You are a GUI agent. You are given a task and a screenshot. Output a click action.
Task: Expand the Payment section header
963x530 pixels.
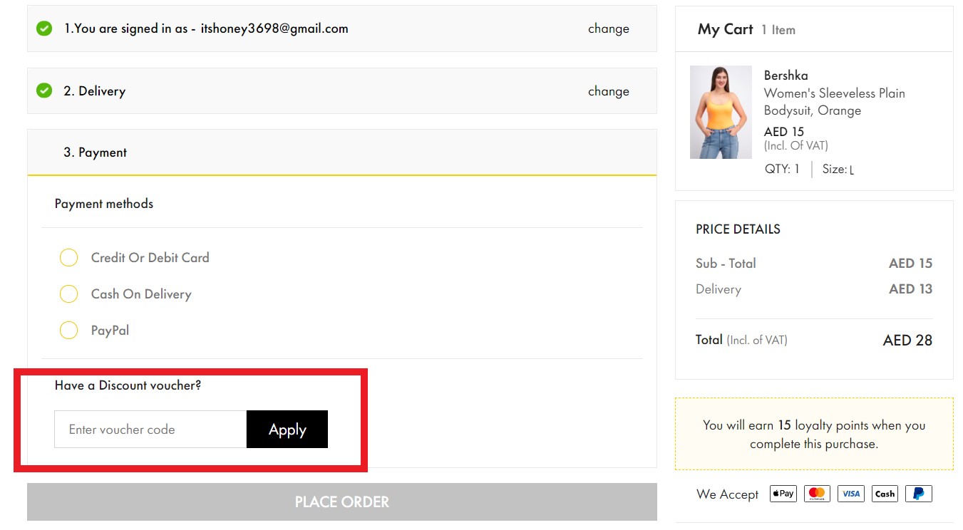(x=95, y=152)
